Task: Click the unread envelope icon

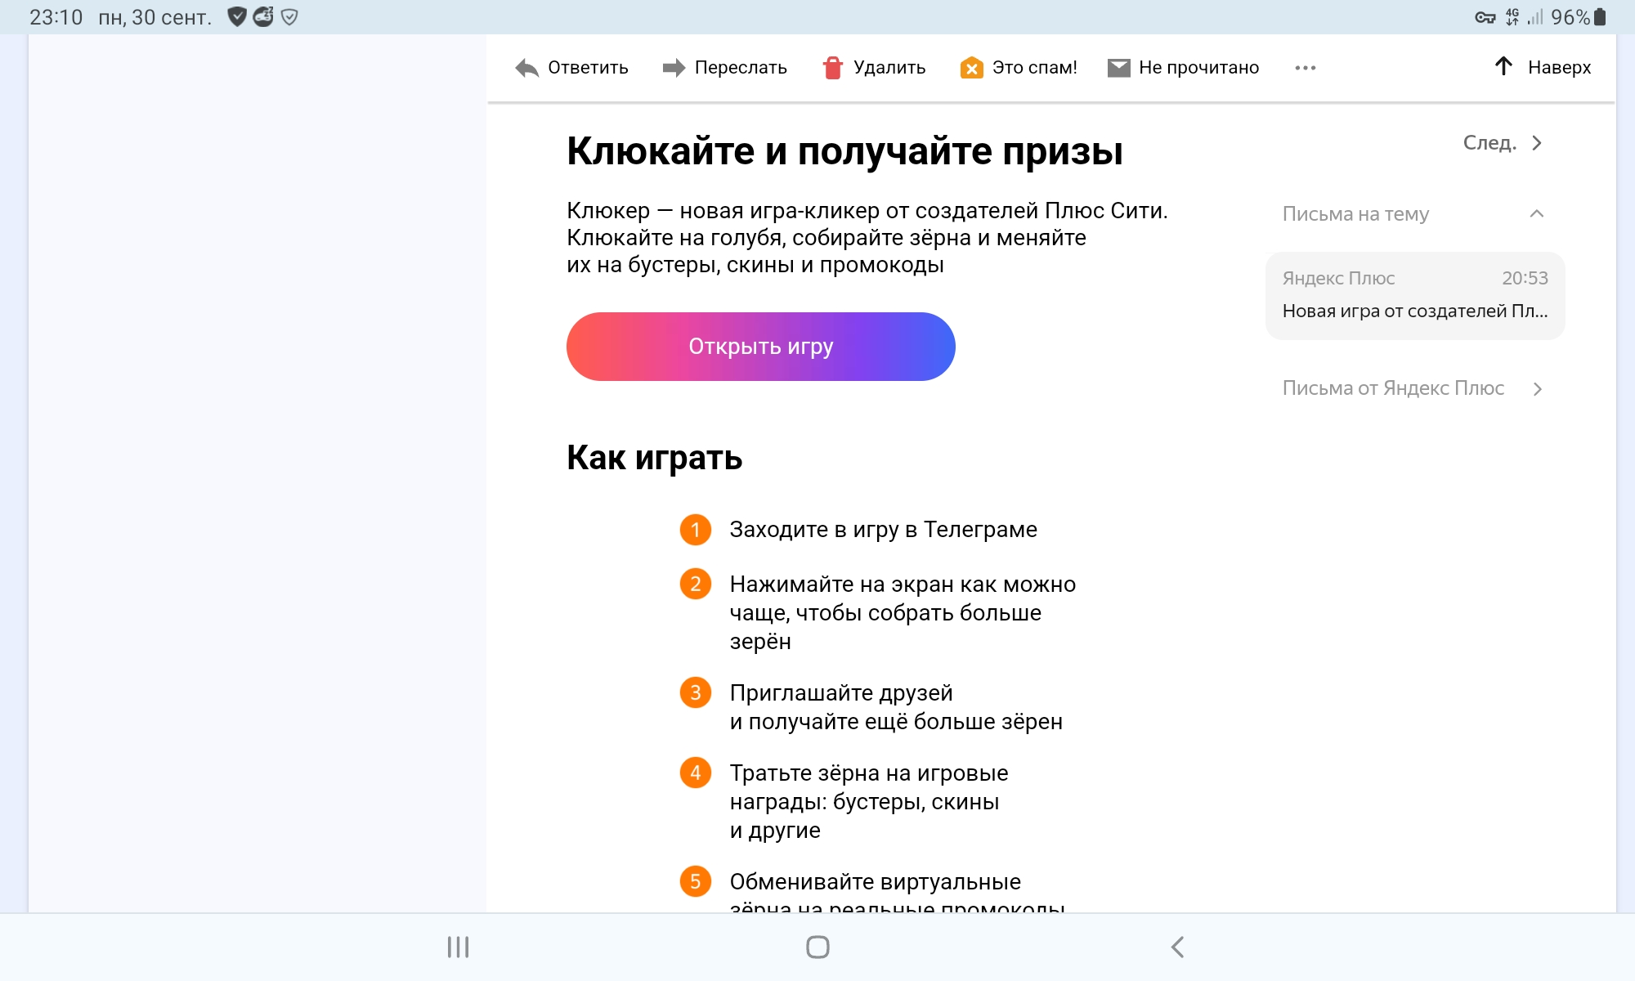Action: 1118,68
